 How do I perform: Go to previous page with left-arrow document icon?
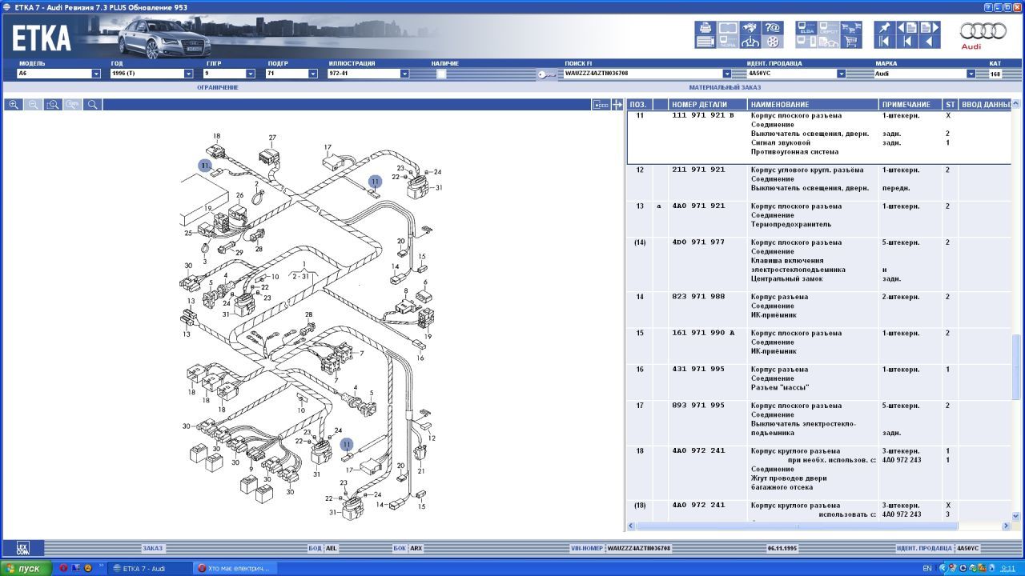[907, 28]
